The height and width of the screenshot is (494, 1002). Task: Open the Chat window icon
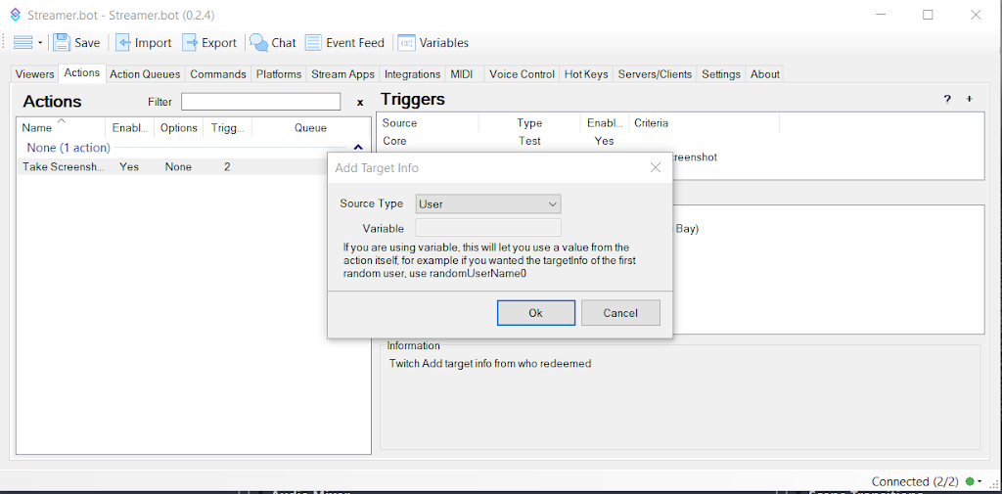[x=259, y=42]
